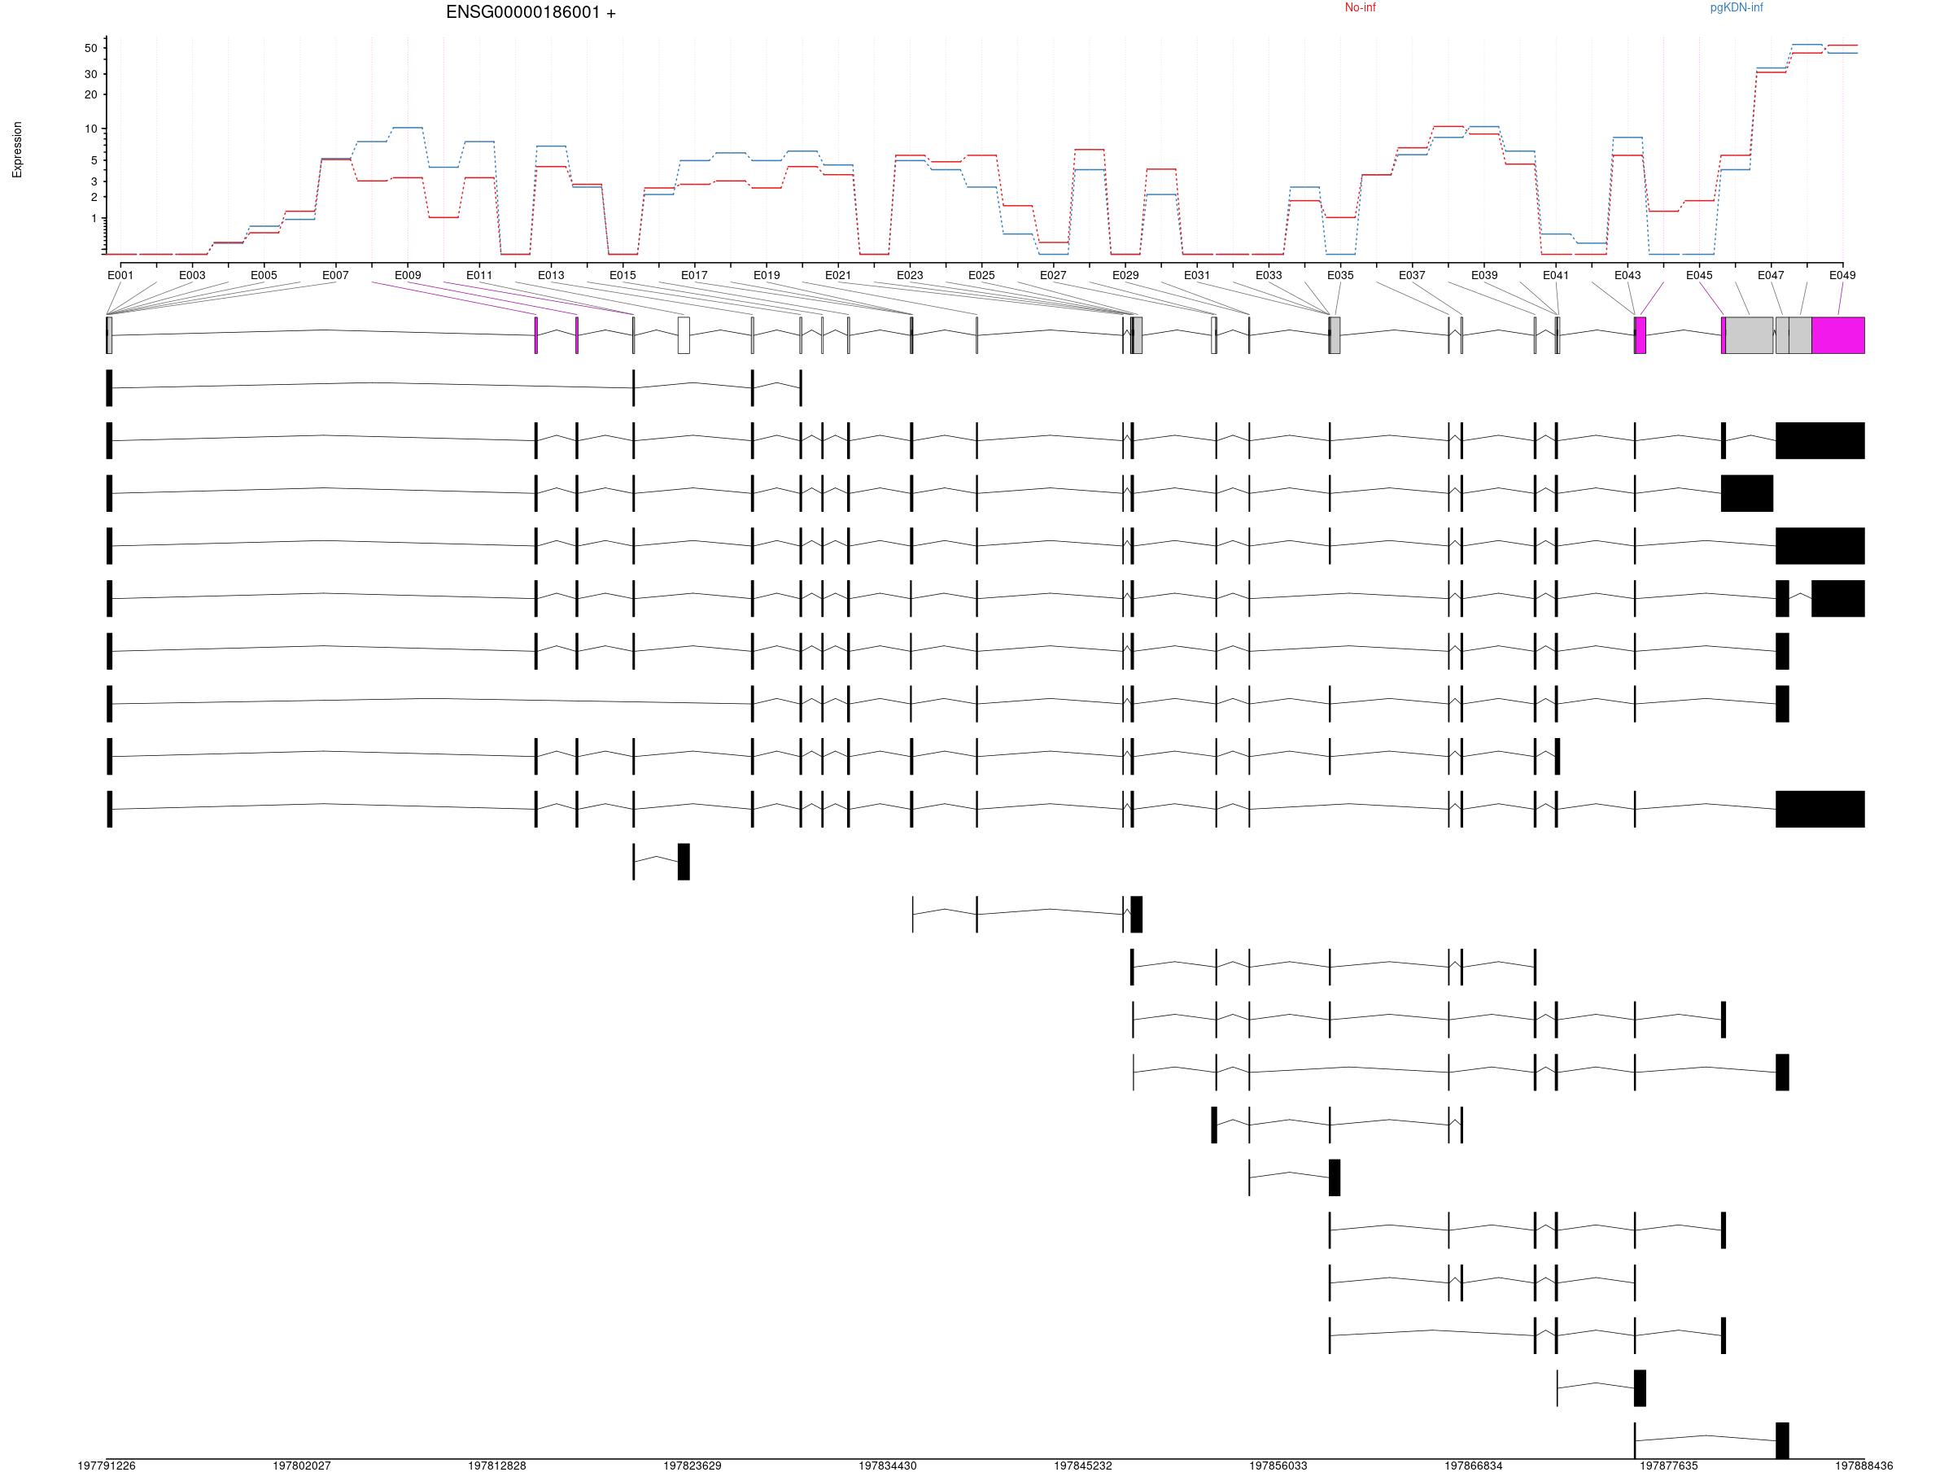
Task: Click exon label E019
Action: pyautogui.click(x=767, y=275)
